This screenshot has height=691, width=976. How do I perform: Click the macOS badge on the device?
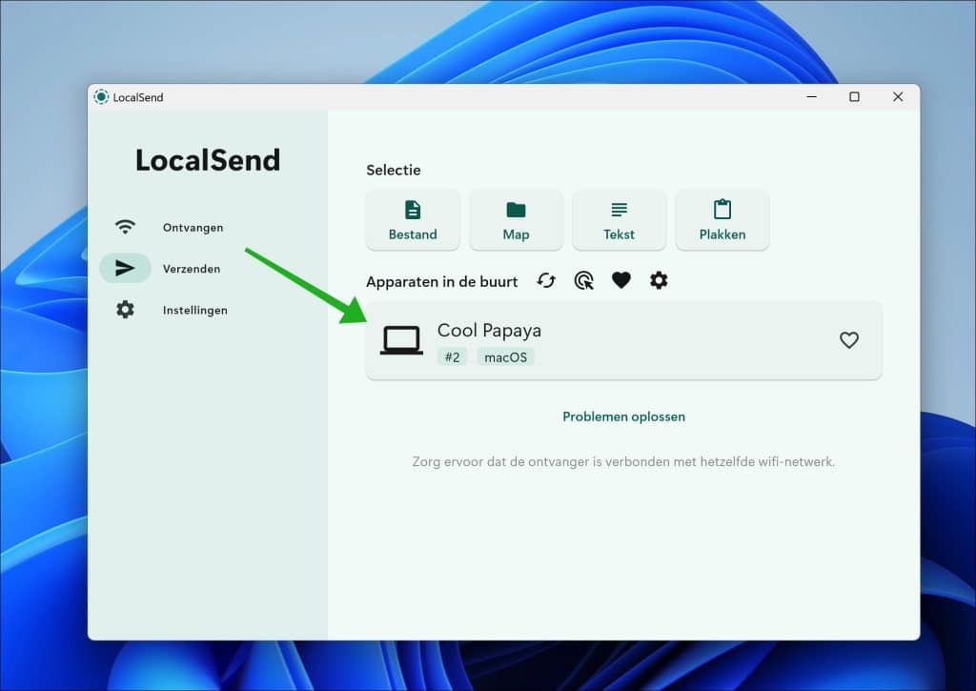pos(505,357)
